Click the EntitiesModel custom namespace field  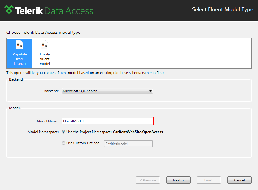click(128, 144)
